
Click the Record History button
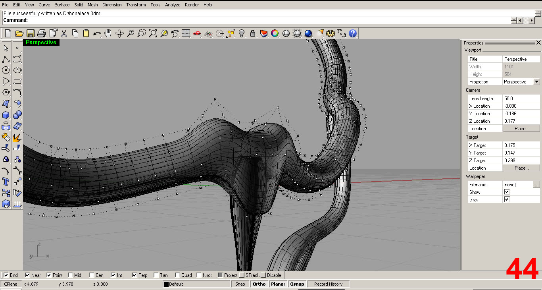click(x=328, y=284)
